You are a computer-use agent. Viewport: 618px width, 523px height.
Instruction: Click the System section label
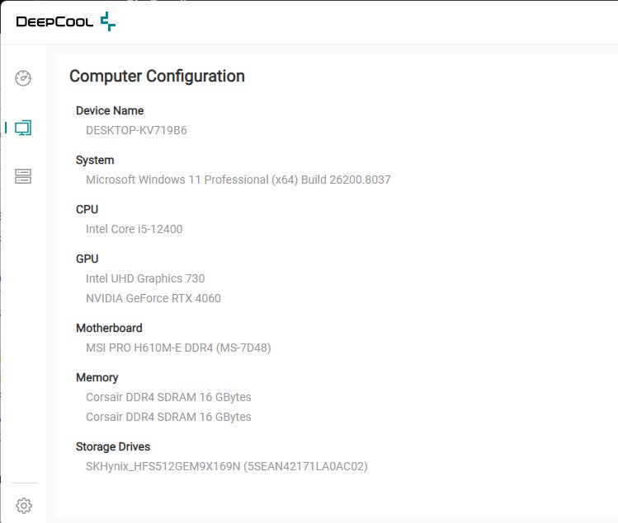(95, 160)
